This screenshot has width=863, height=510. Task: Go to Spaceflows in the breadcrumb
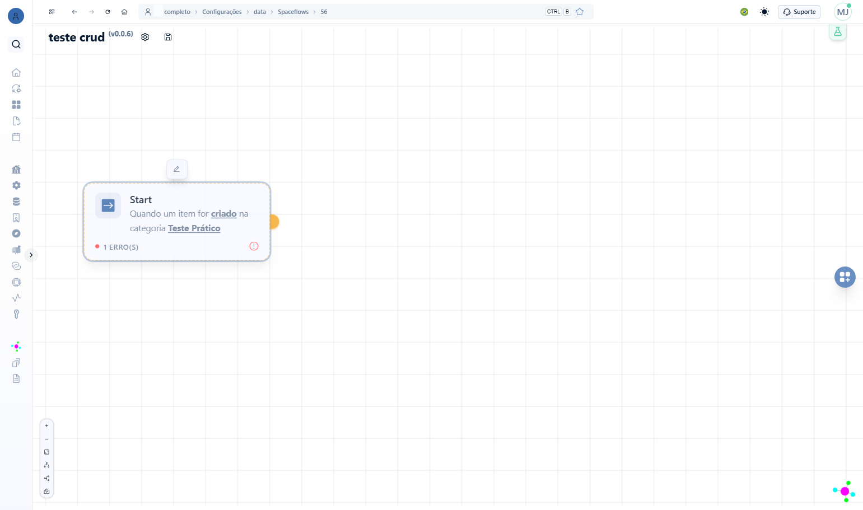[293, 12]
